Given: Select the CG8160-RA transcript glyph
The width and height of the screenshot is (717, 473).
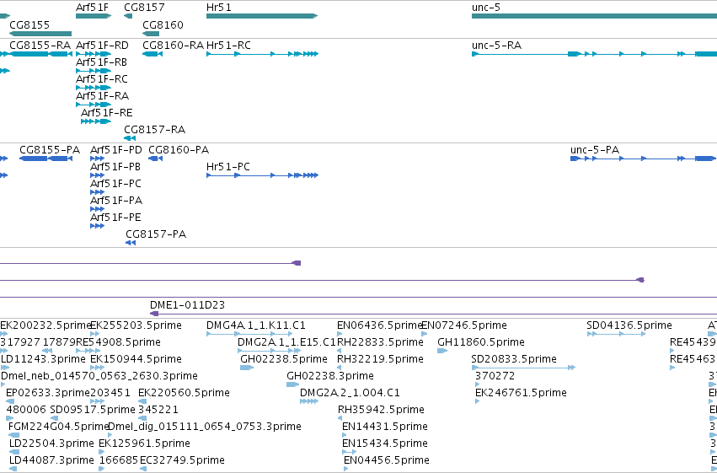Looking at the screenshot, I should click(152, 54).
